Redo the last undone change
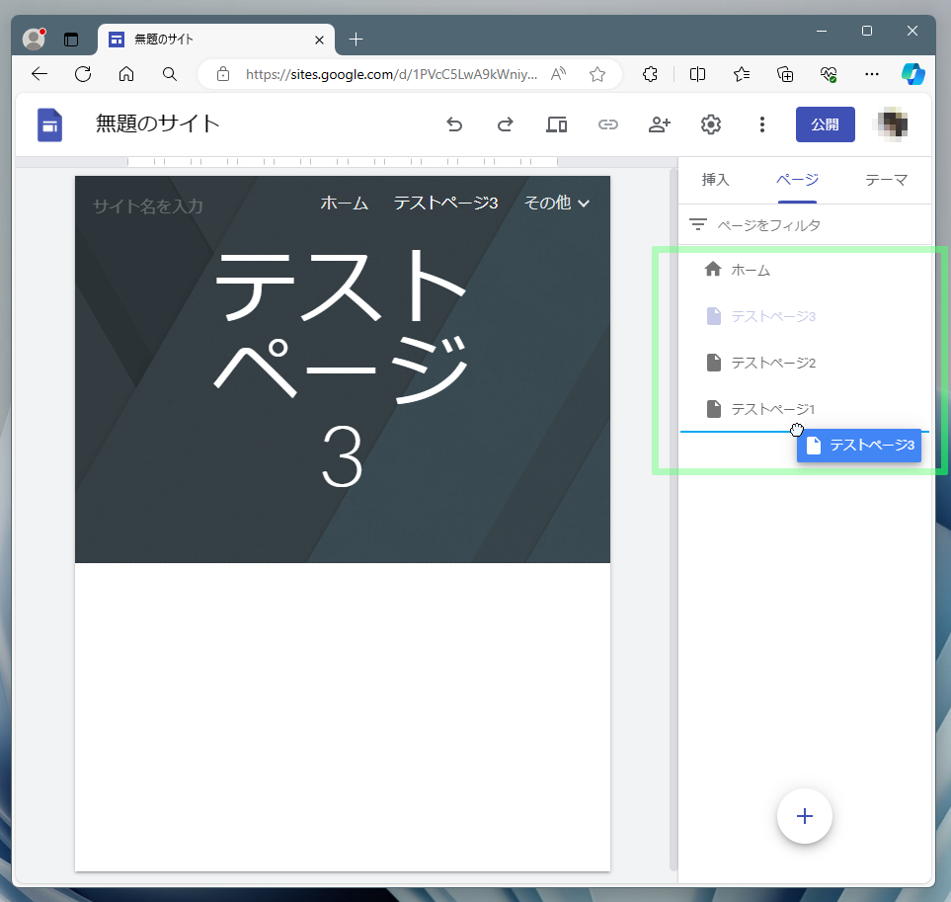 pyautogui.click(x=506, y=124)
